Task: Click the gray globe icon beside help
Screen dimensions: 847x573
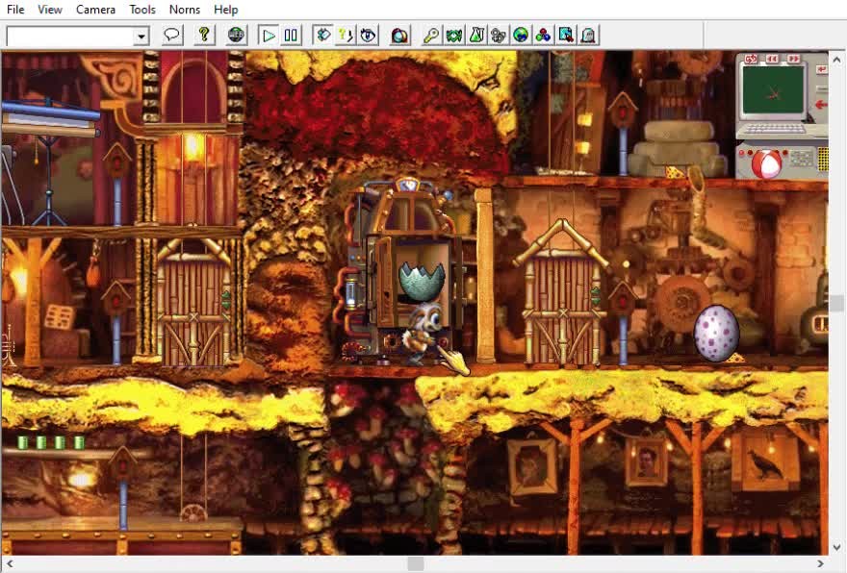Action: point(236,36)
